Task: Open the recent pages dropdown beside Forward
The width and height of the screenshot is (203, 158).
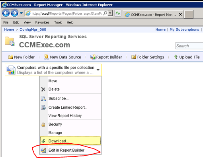Action: coord(21,13)
